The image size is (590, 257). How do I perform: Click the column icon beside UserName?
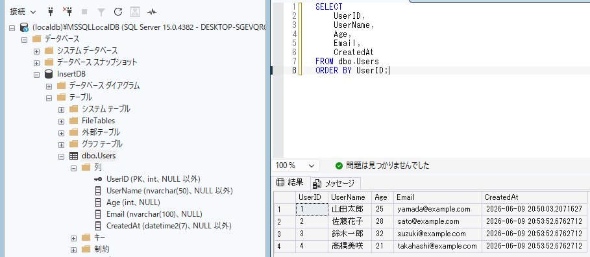98,191
